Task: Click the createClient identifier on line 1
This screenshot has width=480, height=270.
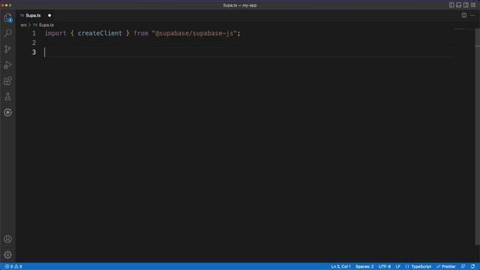Action: (x=100, y=33)
